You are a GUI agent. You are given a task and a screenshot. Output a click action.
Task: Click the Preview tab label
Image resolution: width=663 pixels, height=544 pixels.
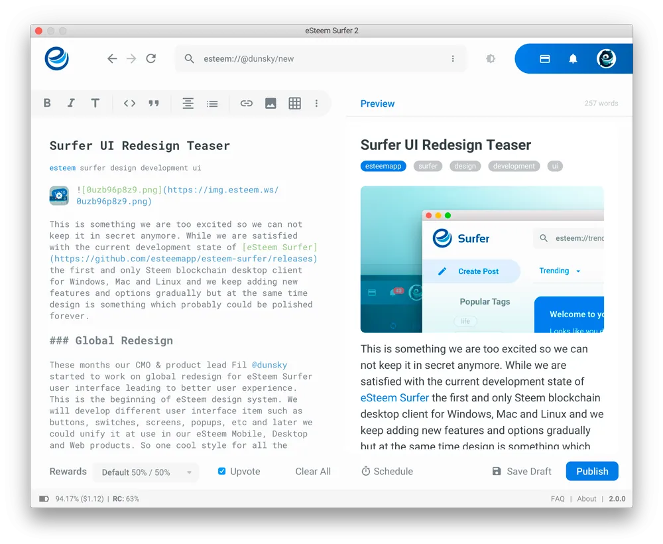tap(377, 103)
